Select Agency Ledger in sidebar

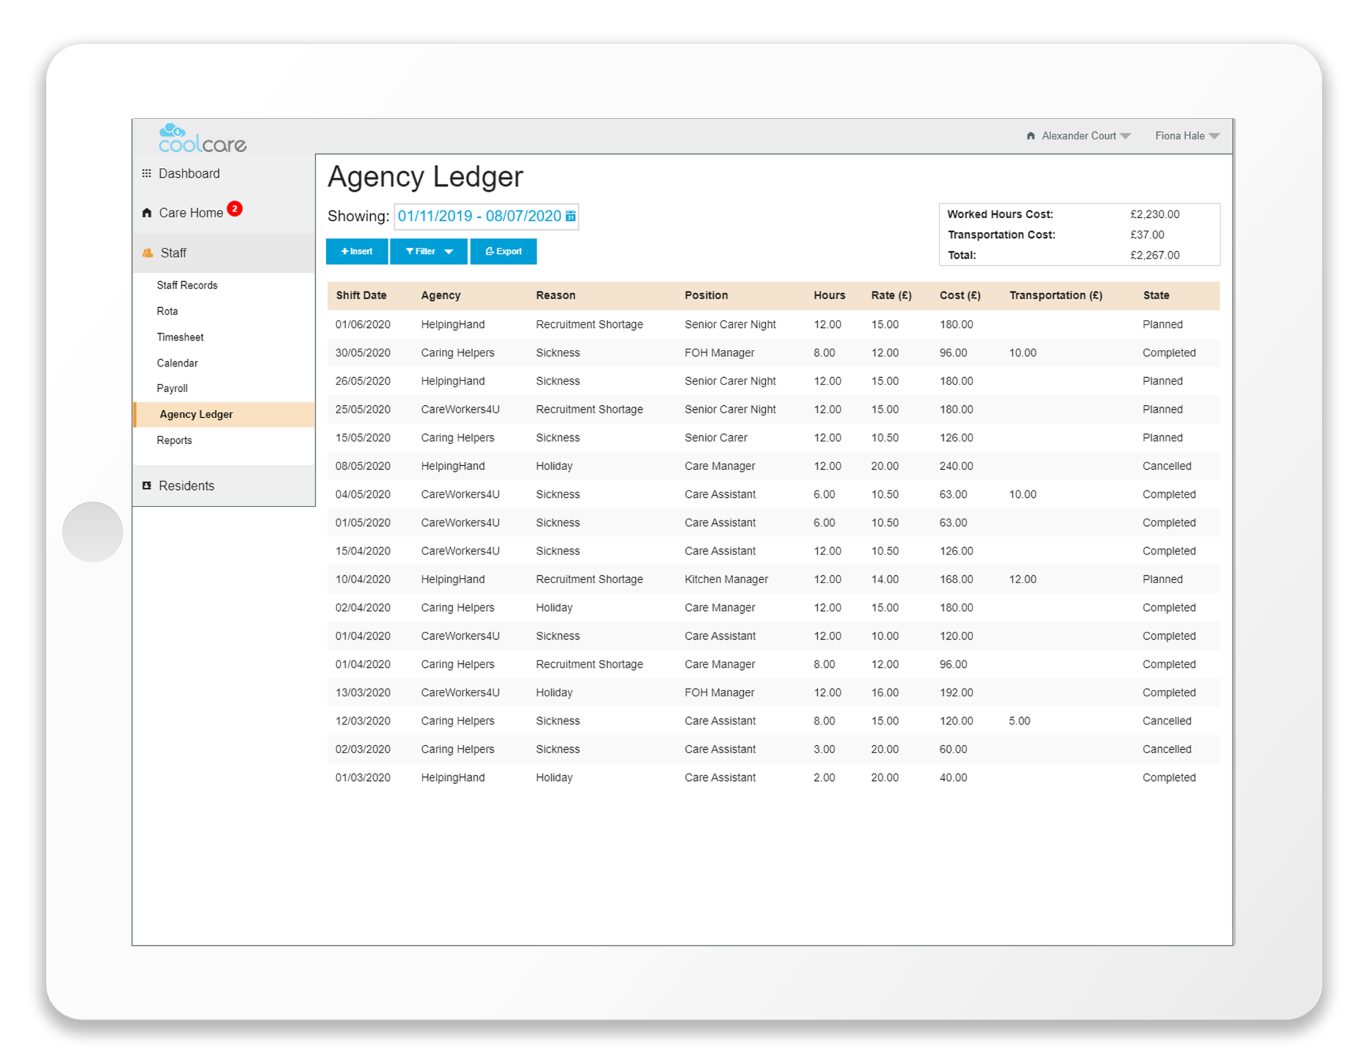[x=224, y=414]
